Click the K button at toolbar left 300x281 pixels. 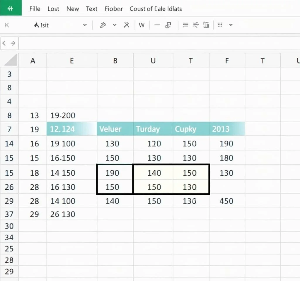(x=7, y=25)
